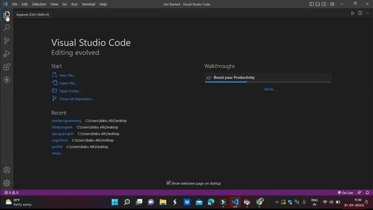Click Boost your Productivity progress bar
The image size is (373, 210).
268,82
